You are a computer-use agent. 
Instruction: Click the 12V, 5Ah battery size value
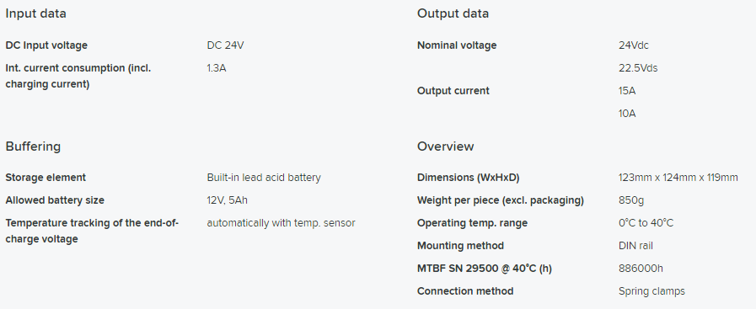click(x=227, y=200)
